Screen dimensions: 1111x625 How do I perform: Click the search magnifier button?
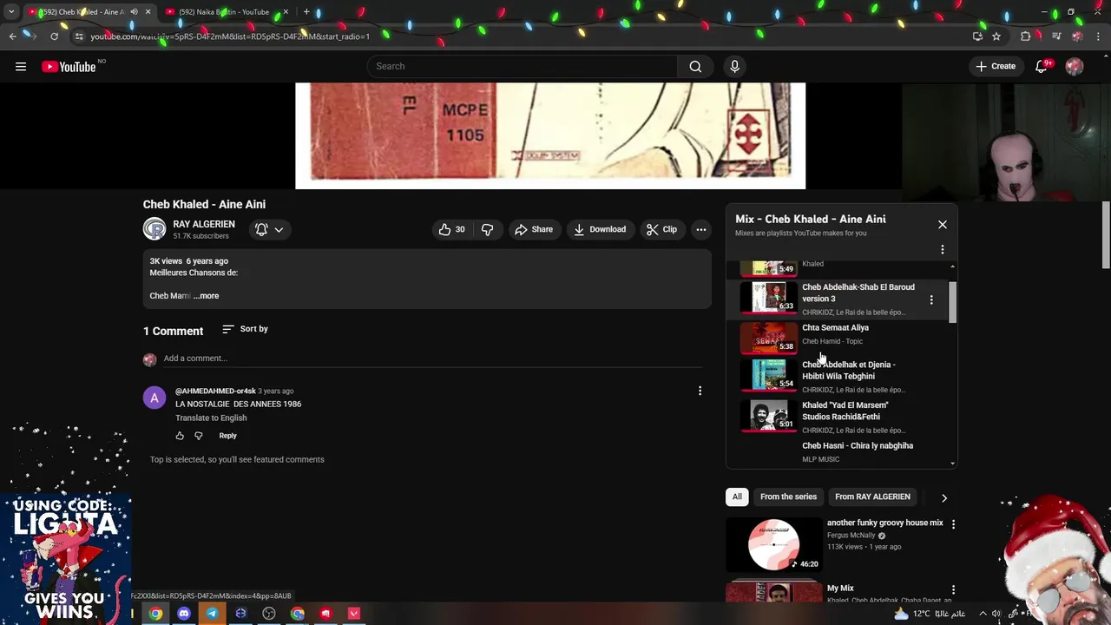(x=695, y=67)
